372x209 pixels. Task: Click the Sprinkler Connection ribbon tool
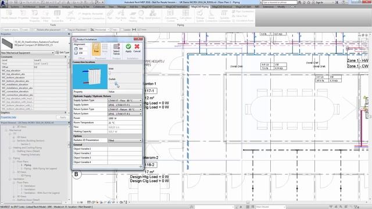224,16
